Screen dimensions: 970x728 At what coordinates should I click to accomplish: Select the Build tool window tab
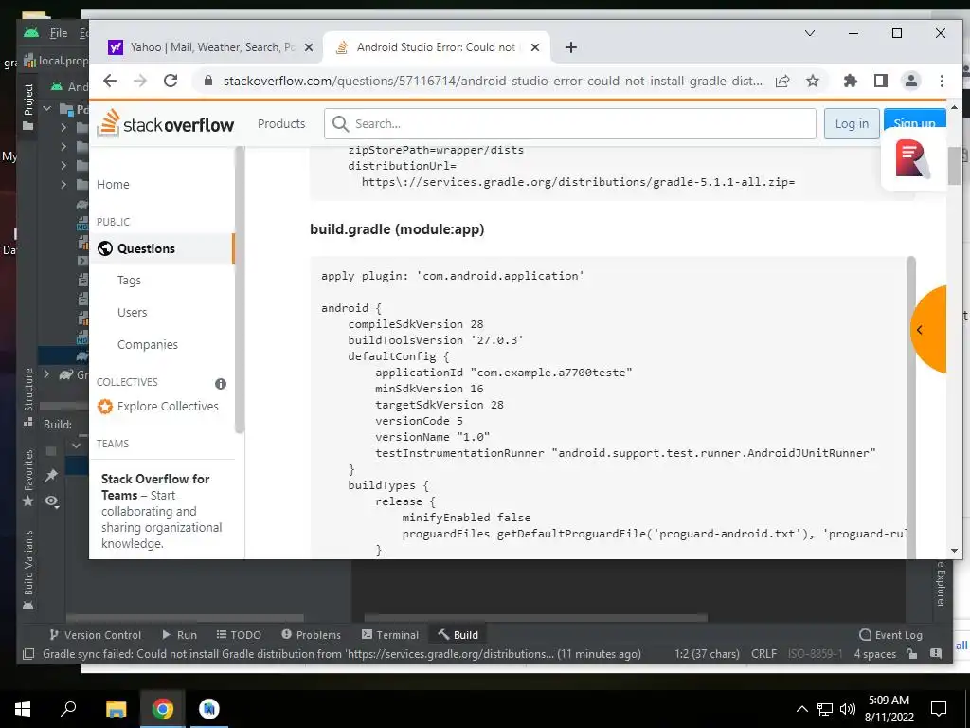458,634
